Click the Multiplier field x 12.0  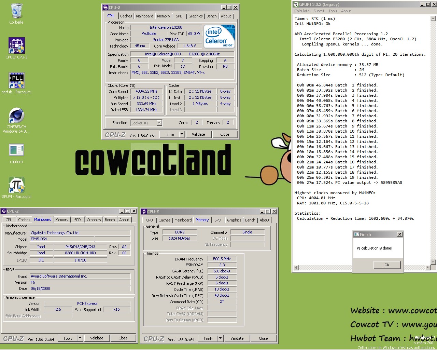(146, 97)
